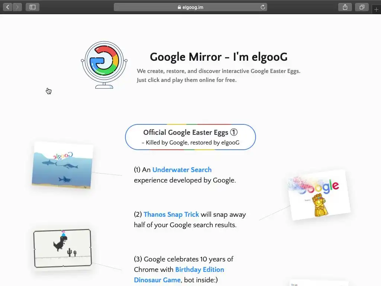Open a new tab with the plus icon
This screenshot has height=286, width=381.
point(376,9)
